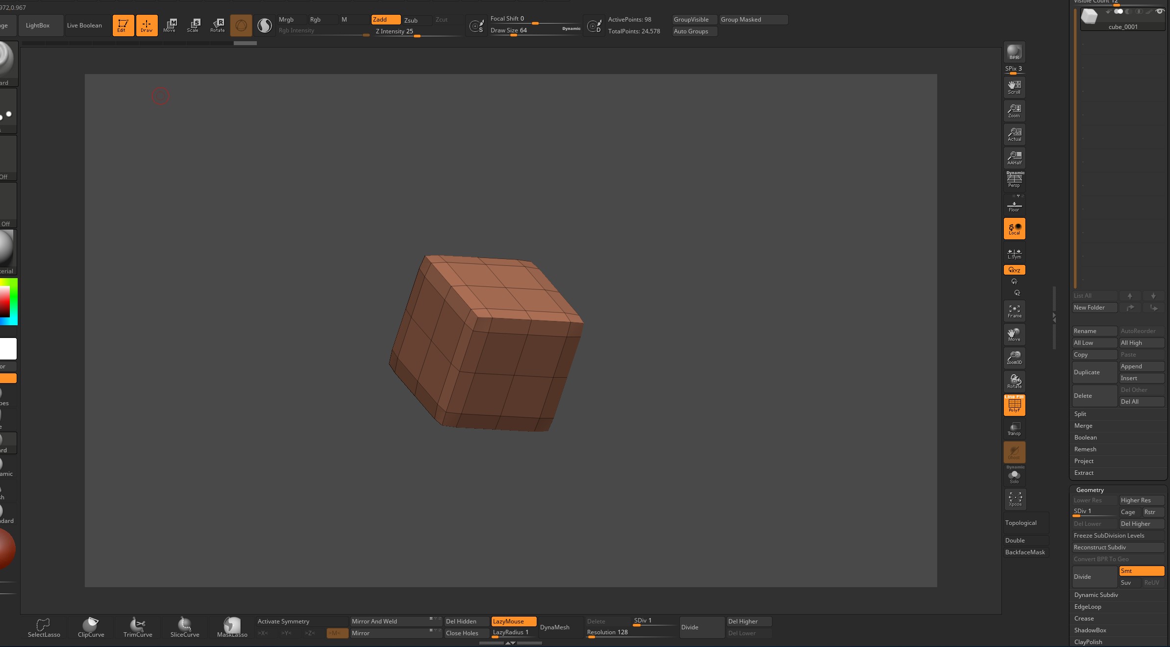The height and width of the screenshot is (647, 1170).
Task: Toggle Local symmetry rotation
Action: [x=1014, y=229]
